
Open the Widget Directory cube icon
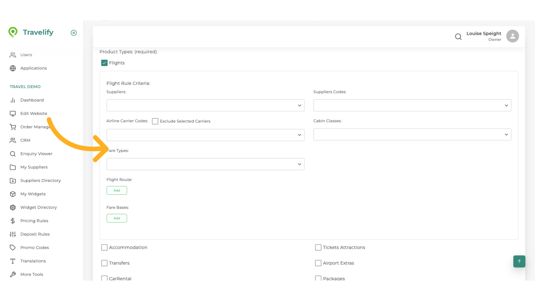coord(13,207)
